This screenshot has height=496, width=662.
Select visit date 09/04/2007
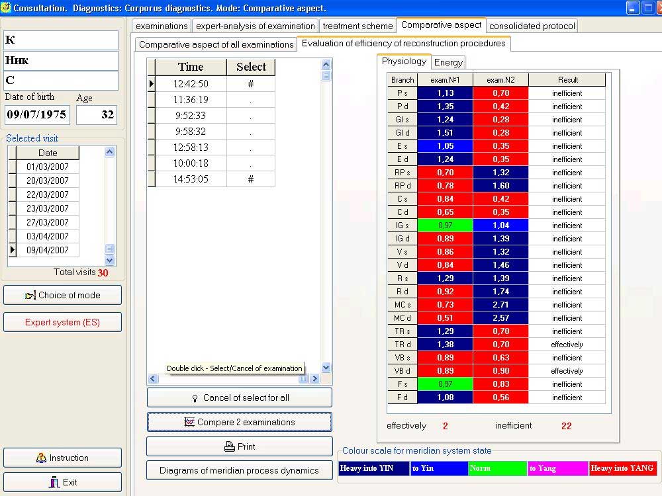point(47,251)
